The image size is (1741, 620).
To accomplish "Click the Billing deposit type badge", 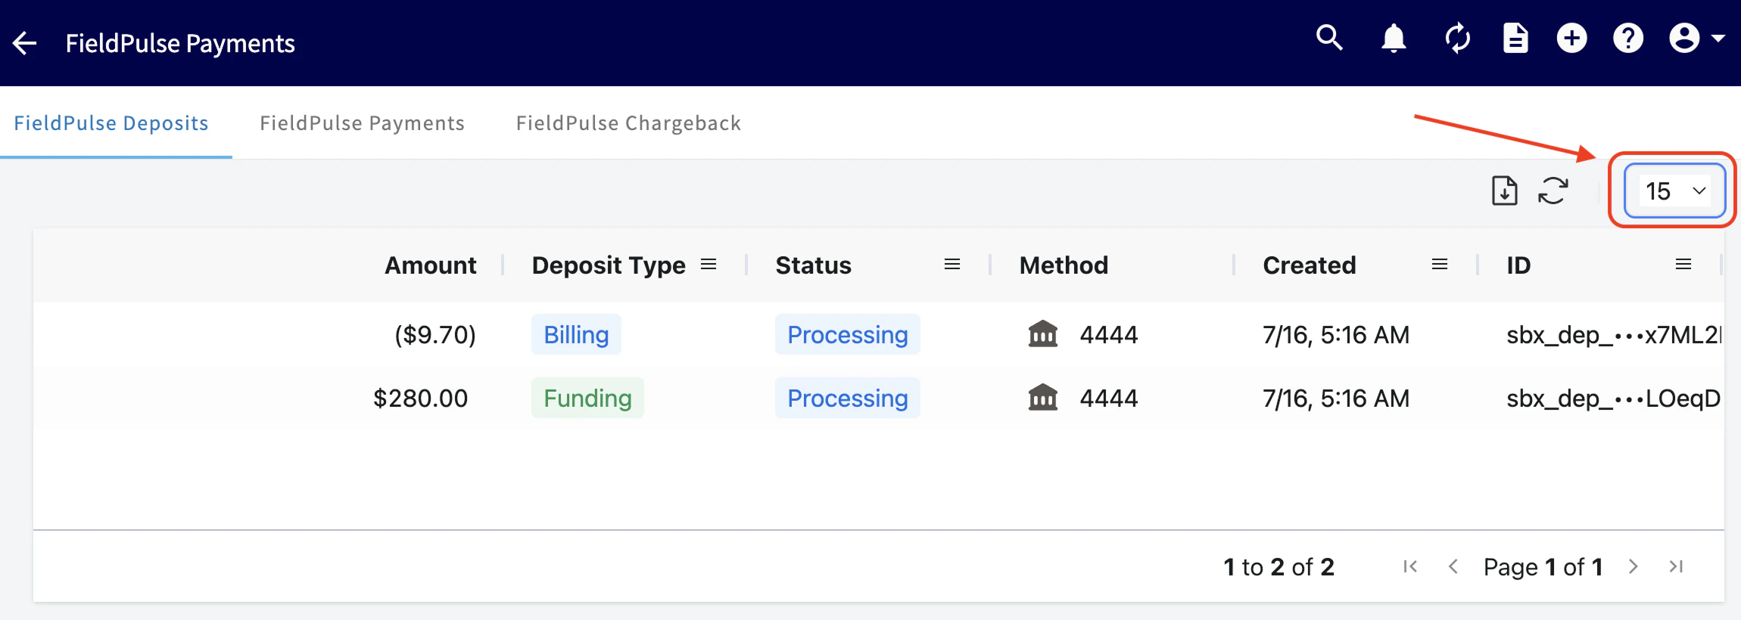I will tap(576, 334).
